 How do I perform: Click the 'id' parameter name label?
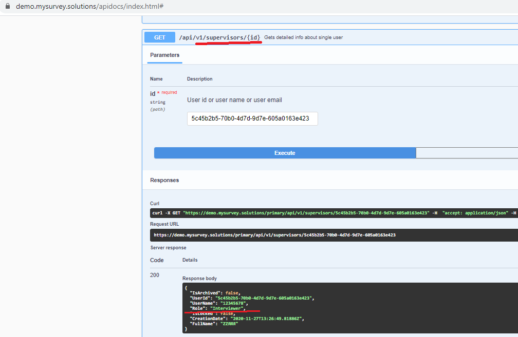point(153,94)
